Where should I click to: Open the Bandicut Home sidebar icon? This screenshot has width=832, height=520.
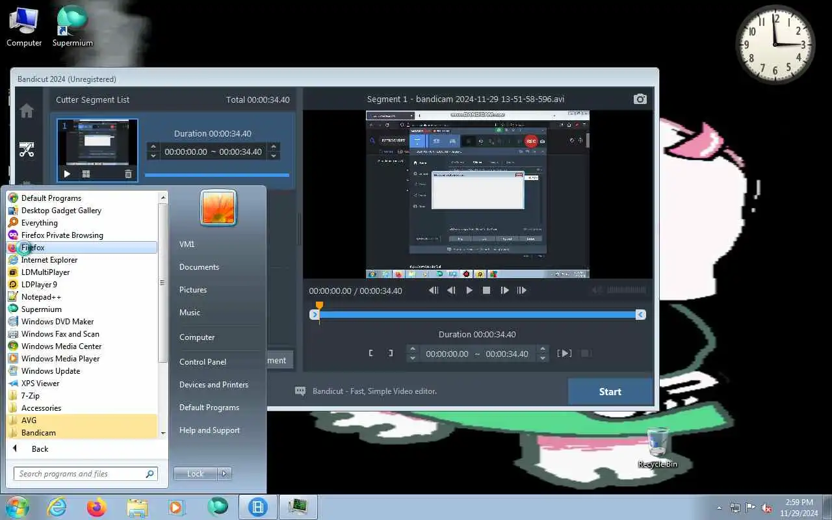tap(27, 111)
